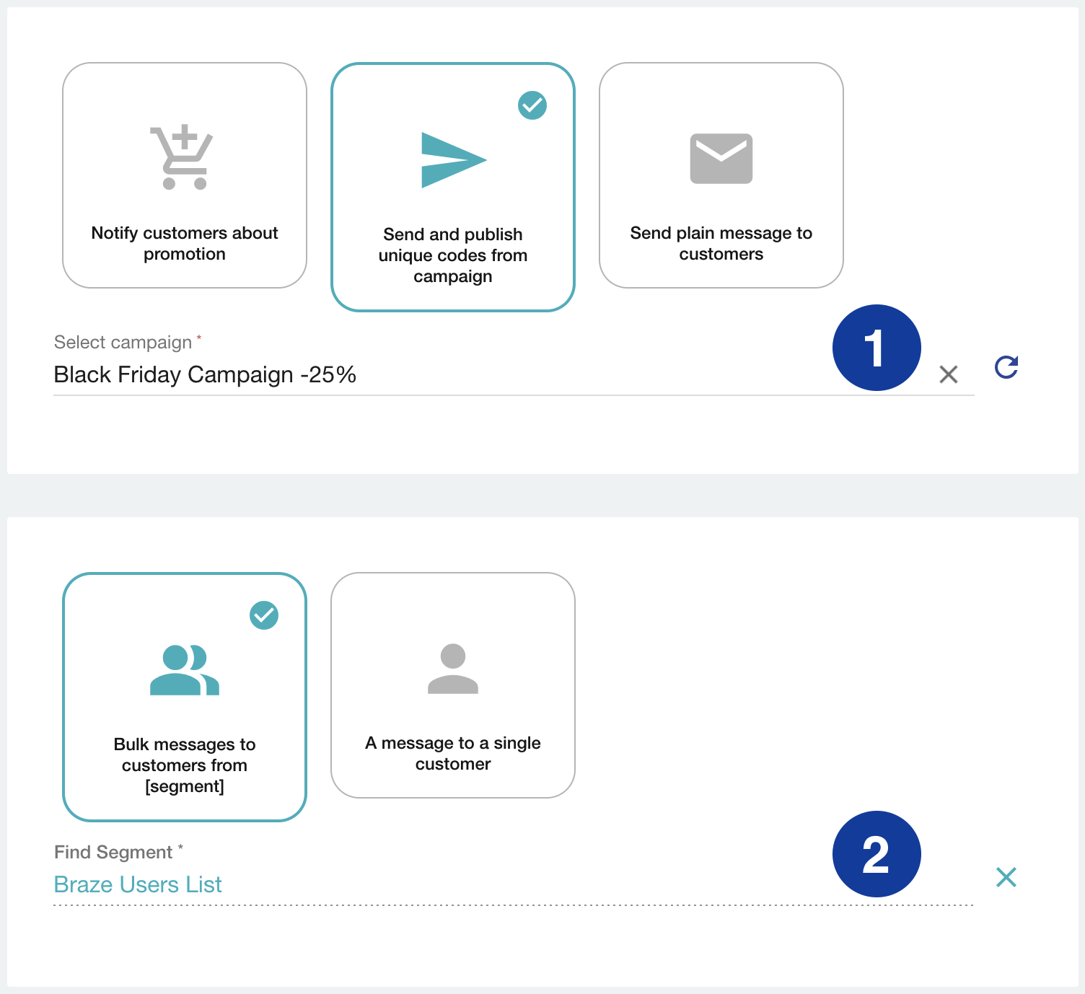Click checkmark on Send and publish card
This screenshot has height=994, width=1085.
point(532,105)
